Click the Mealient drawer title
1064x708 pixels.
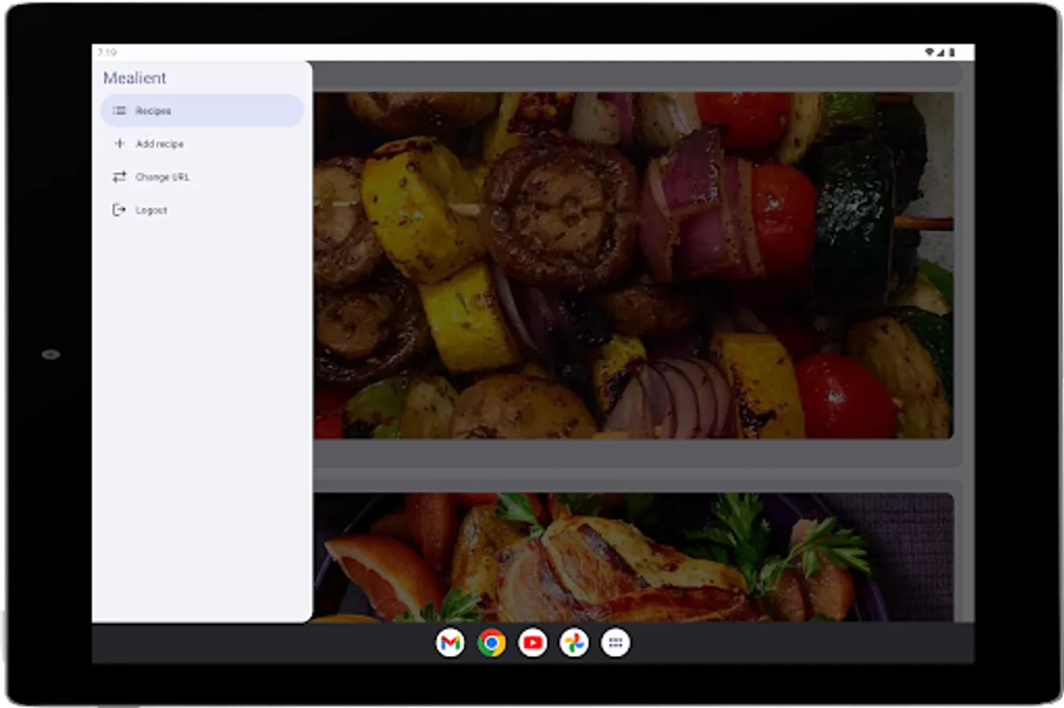click(135, 78)
